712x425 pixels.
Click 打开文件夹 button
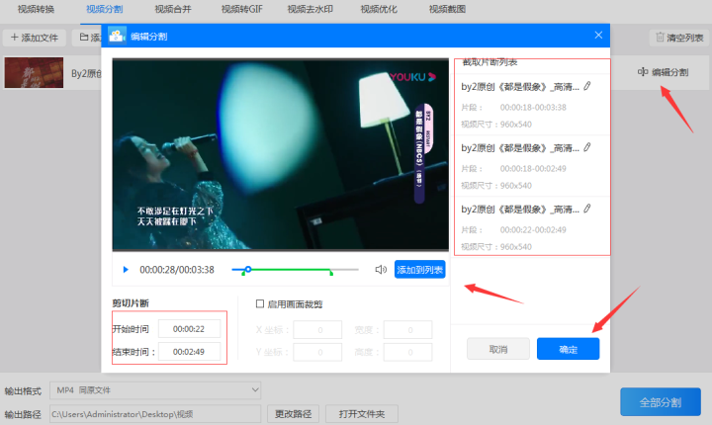click(362, 414)
